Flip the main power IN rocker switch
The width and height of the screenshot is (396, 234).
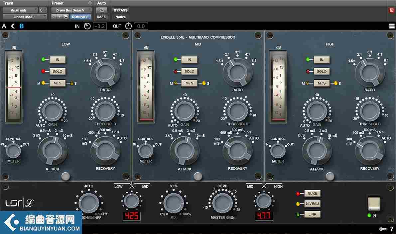[x=374, y=204]
